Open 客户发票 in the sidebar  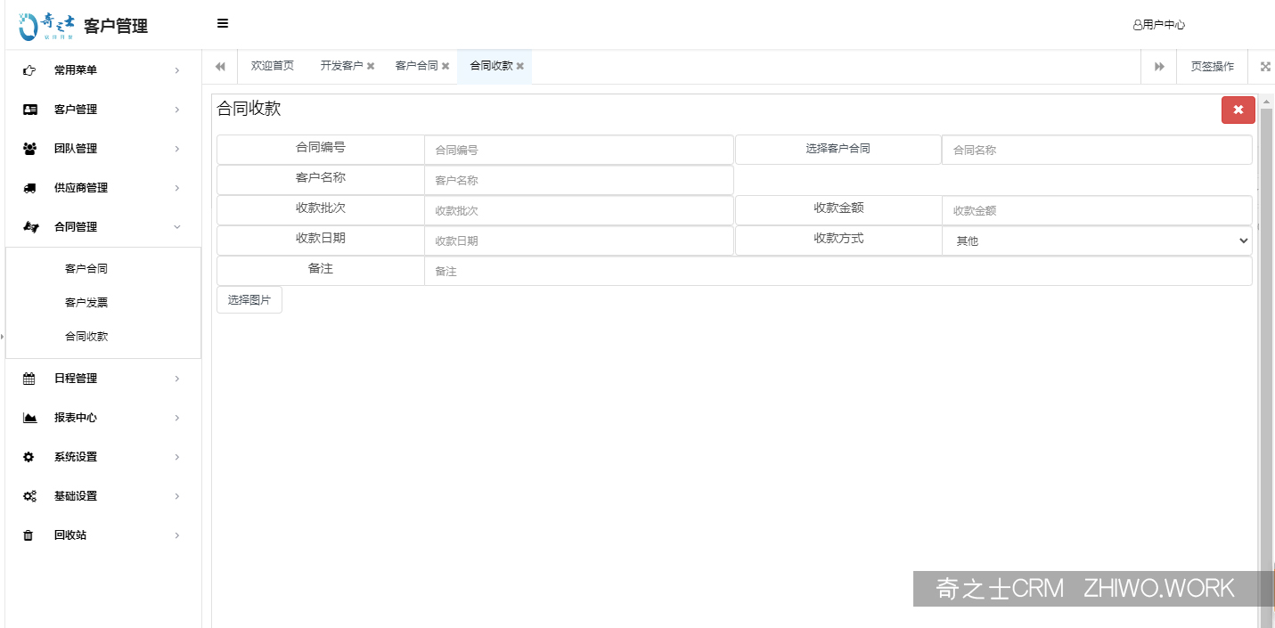coord(86,302)
